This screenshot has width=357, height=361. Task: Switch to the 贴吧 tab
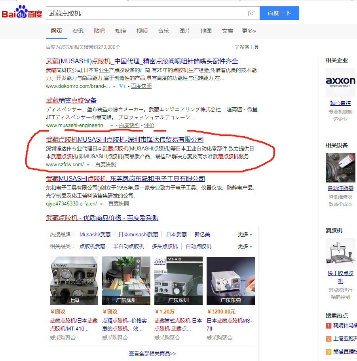99,31
